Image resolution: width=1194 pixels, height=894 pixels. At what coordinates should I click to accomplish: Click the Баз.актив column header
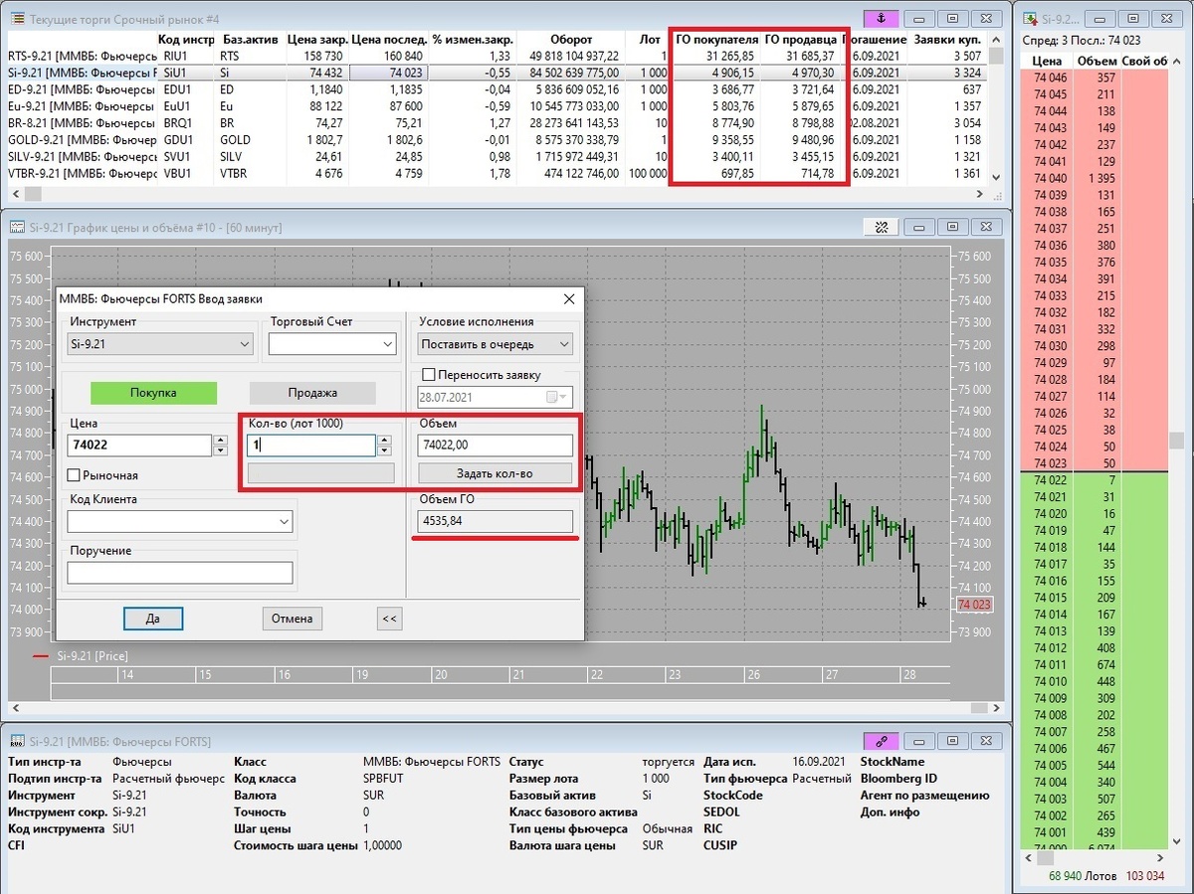249,39
